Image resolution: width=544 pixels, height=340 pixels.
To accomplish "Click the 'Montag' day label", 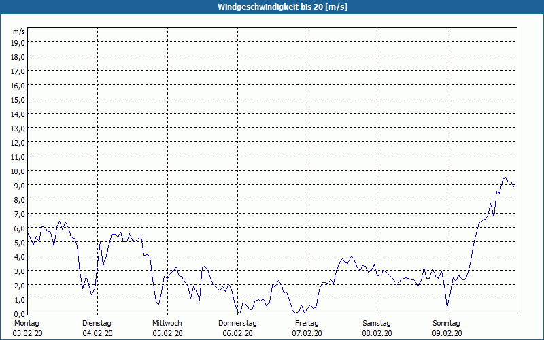I will [x=27, y=324].
